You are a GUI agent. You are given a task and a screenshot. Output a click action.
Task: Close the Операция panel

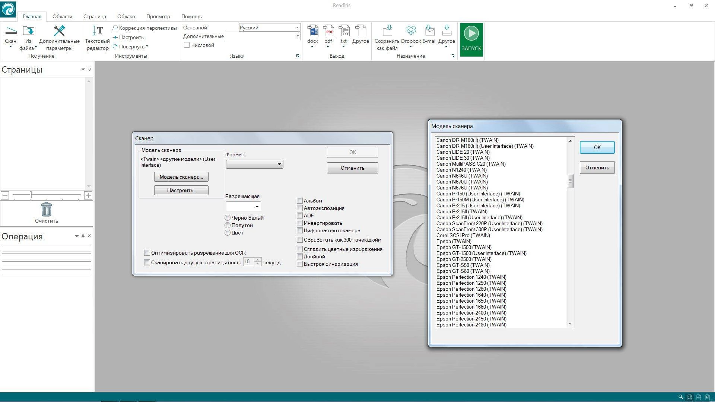pyautogui.click(x=89, y=236)
